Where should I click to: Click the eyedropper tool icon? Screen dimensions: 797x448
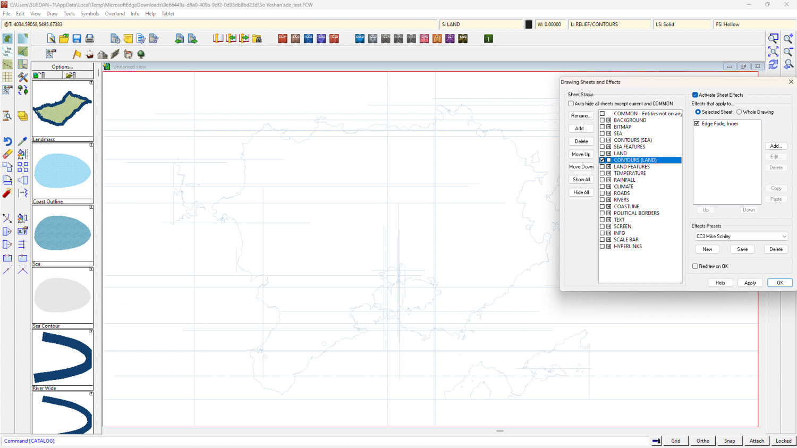point(23,141)
